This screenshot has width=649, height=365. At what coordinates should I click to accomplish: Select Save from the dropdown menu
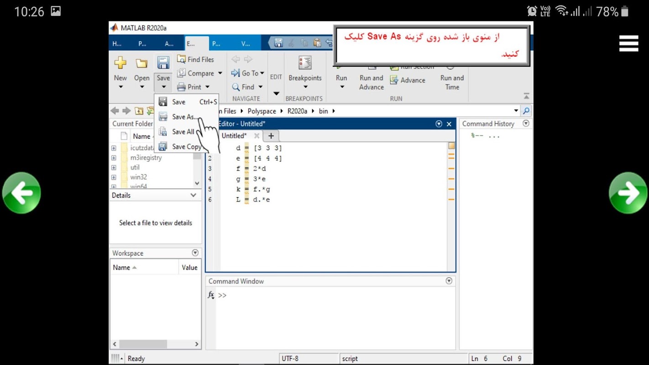pos(187,102)
